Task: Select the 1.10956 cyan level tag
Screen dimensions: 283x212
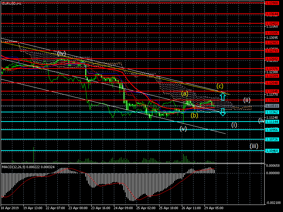Action: click(x=272, y=130)
